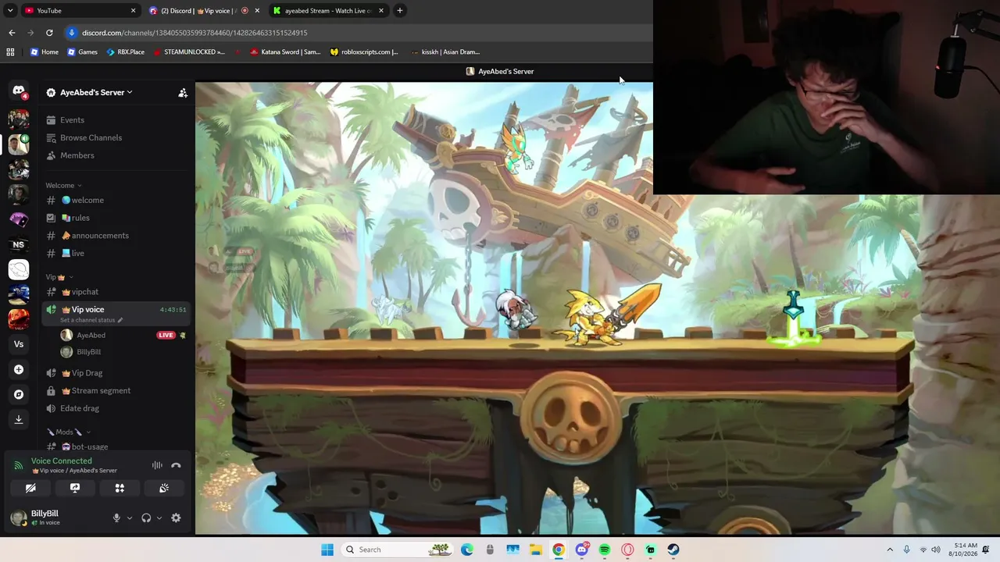Open Discord direct messages home icon
The height and width of the screenshot is (562, 1000).
pos(19,91)
